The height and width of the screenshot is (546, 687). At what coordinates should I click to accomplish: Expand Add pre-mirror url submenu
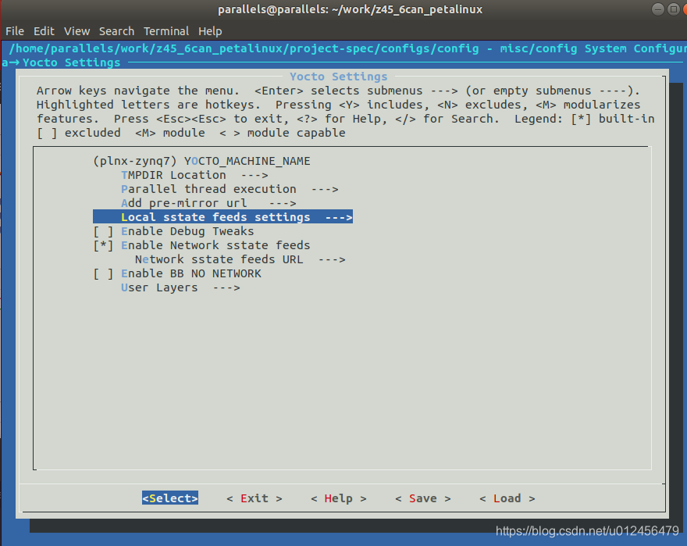(x=208, y=203)
